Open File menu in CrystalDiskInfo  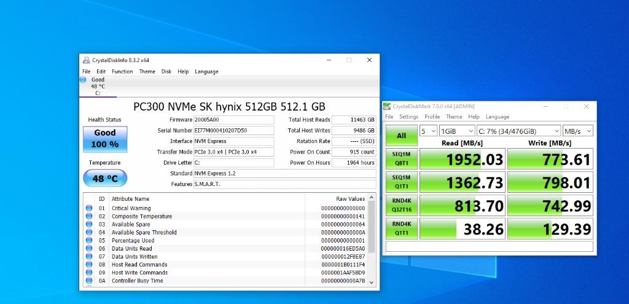86,71
